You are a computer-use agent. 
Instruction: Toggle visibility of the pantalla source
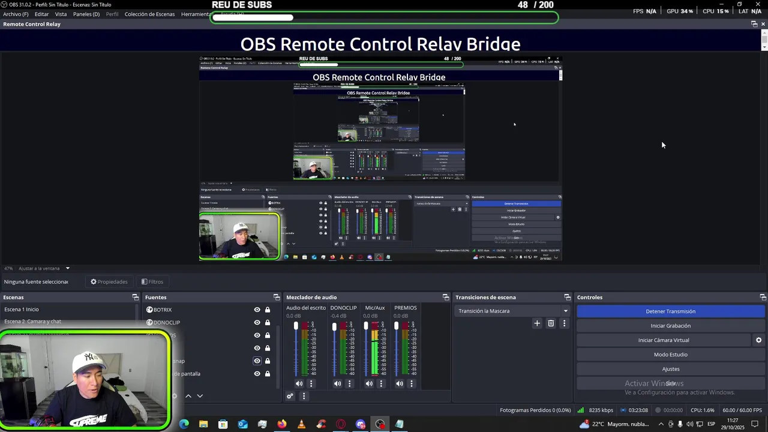(x=257, y=373)
